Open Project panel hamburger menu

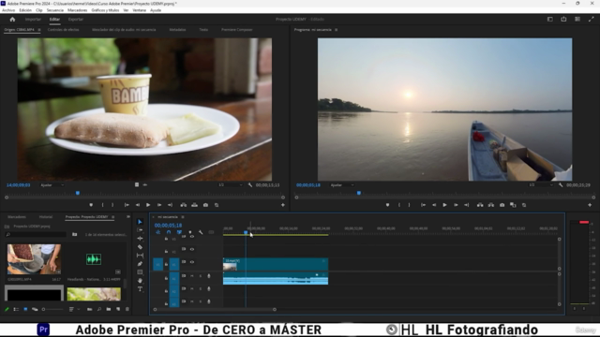[x=112, y=217]
